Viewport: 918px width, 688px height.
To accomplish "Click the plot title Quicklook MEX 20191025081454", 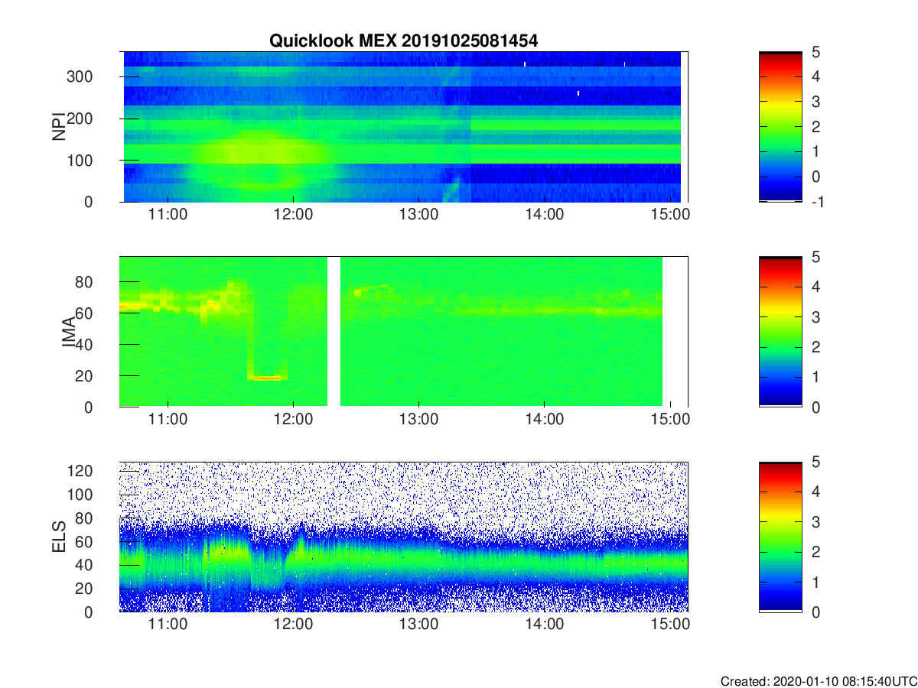I will 403,41.
